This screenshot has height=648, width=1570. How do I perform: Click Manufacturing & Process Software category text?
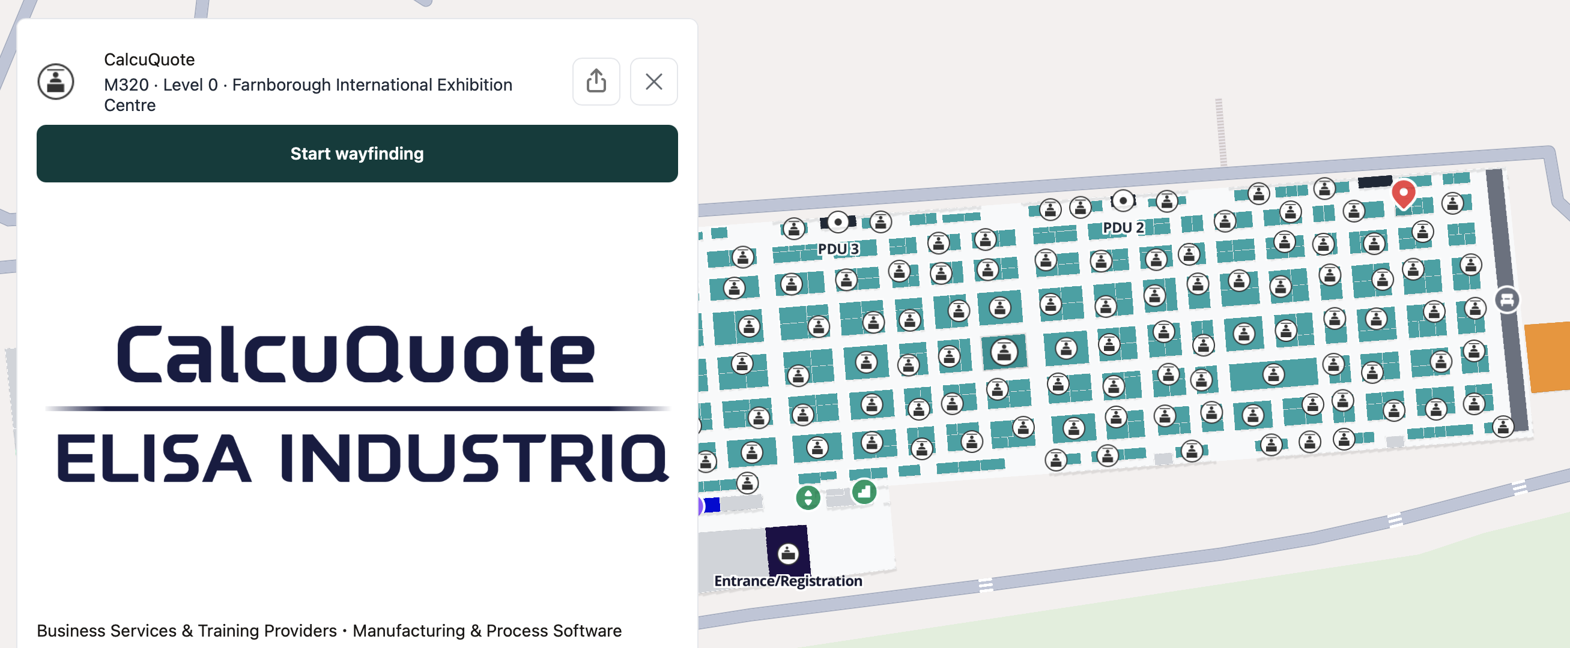point(486,631)
